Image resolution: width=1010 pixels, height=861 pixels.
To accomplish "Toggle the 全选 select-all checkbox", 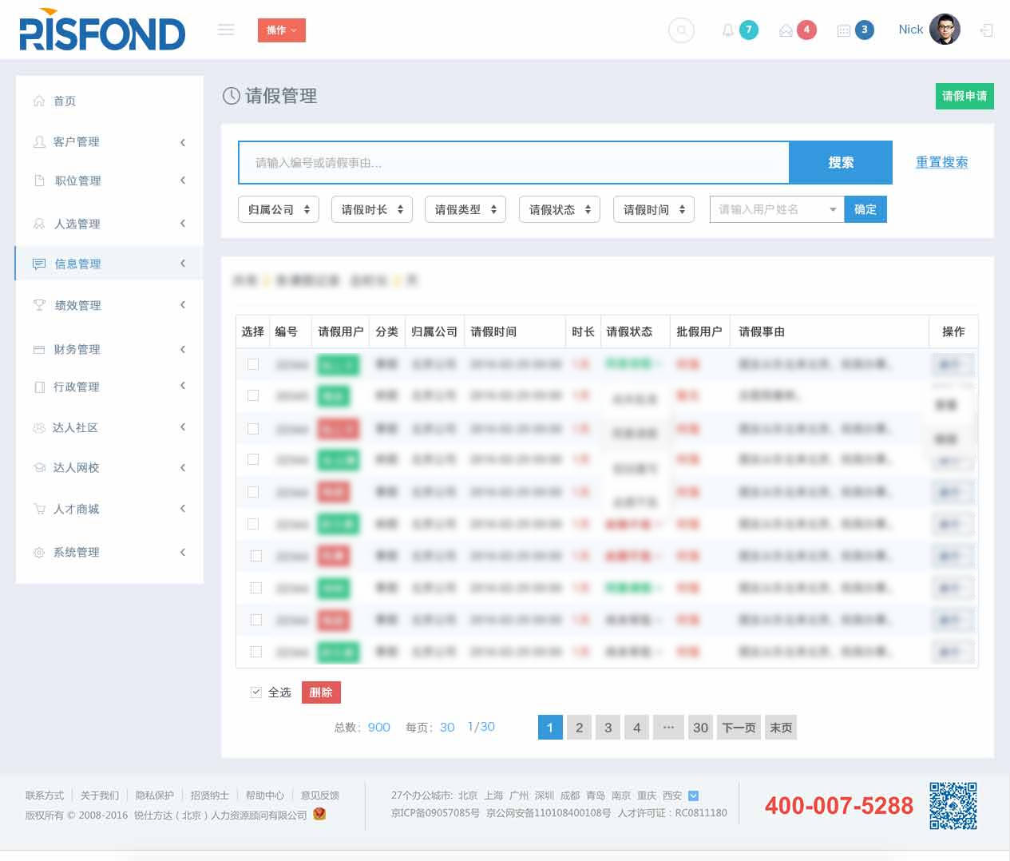I will 255,692.
